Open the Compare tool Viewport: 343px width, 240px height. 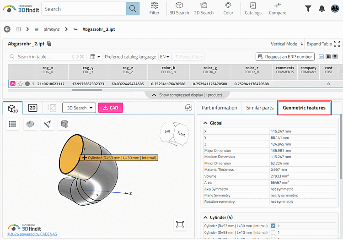[x=278, y=9]
